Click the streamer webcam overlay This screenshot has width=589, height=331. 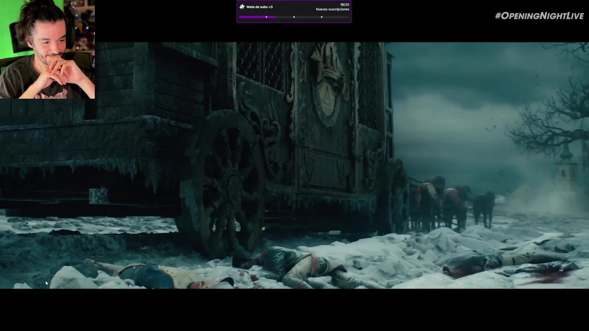pos(47,49)
